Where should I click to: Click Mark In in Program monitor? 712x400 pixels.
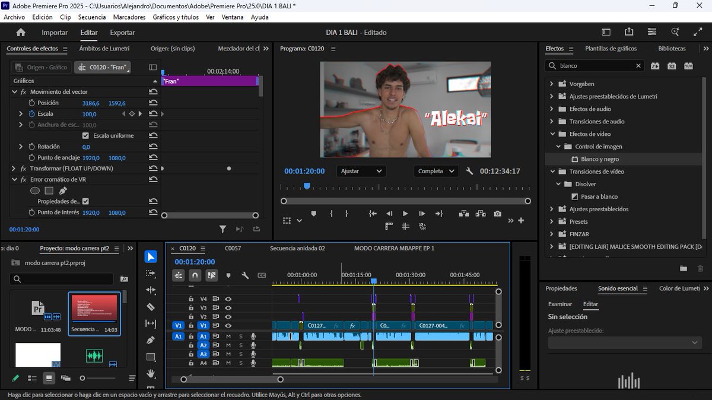(331, 214)
